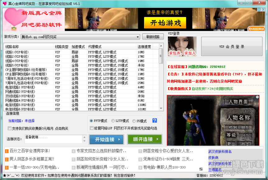Open the 武汉皮肤科排名 link
Screen dimensions: 268x180
220,151
